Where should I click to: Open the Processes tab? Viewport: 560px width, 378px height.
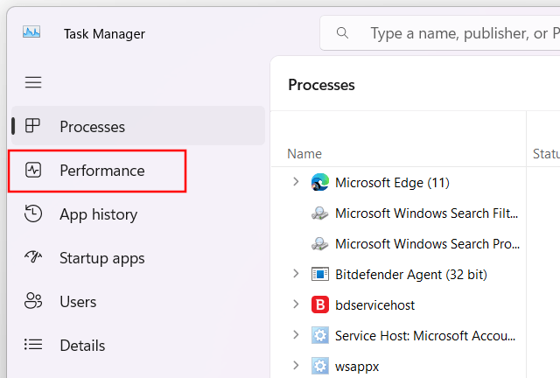coord(138,126)
